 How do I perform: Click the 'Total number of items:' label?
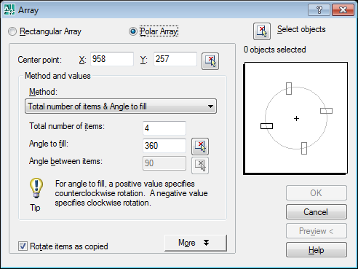pos(67,126)
